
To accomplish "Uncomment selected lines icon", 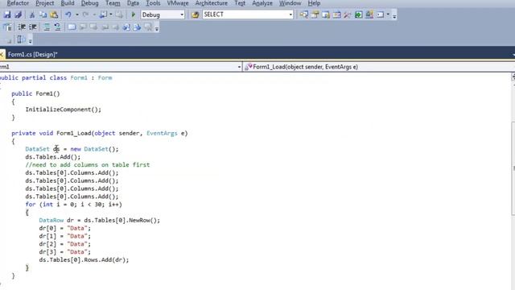I will coord(57,27).
